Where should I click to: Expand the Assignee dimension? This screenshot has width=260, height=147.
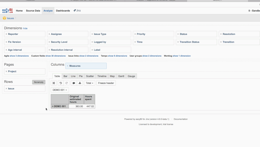tap(68, 34)
